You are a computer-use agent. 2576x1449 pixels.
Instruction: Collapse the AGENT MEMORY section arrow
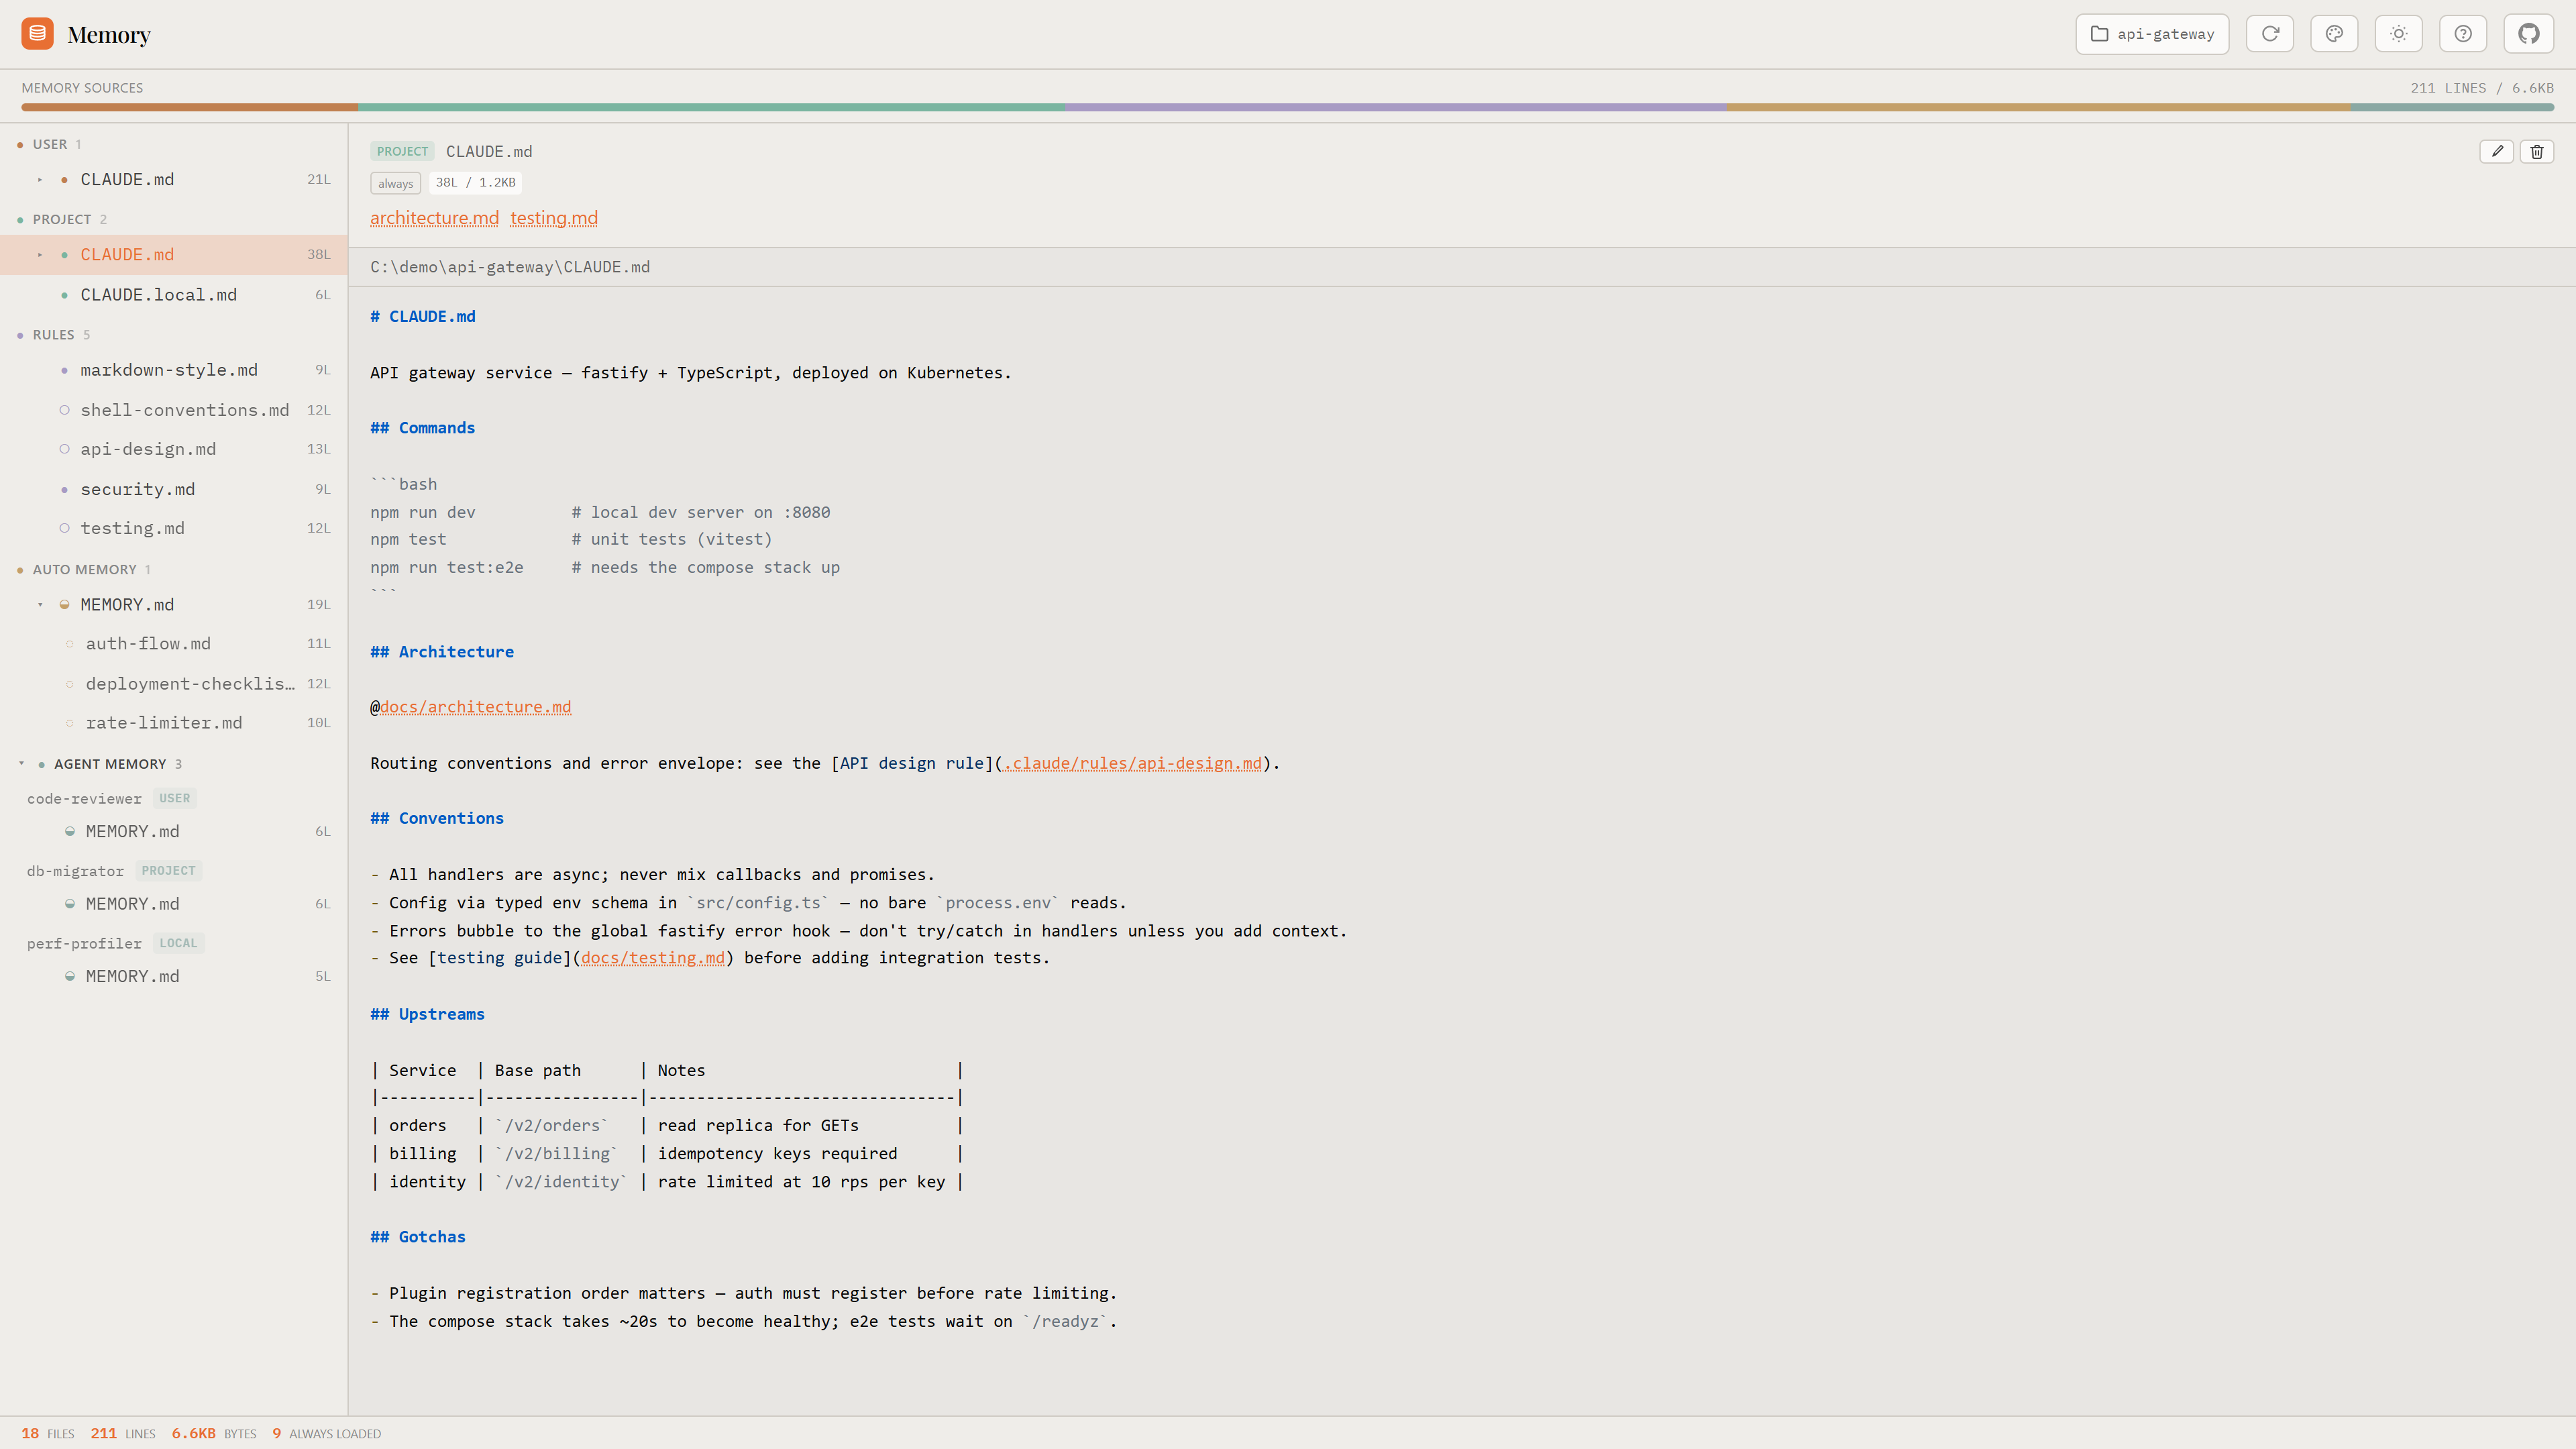(x=21, y=764)
